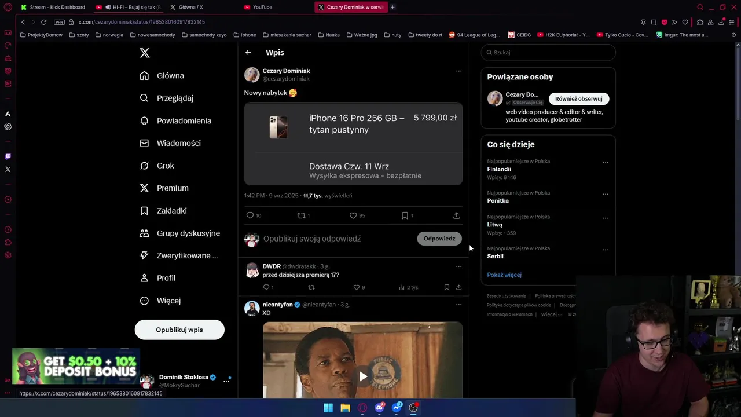741x417 pixels.
Task: Like the main post with 95 likes
Action: point(353,215)
